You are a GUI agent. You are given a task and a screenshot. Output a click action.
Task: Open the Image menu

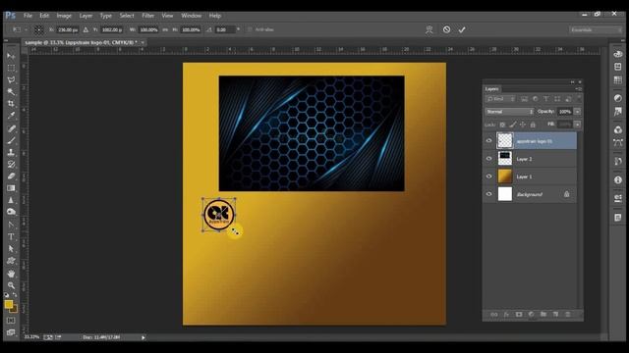point(64,16)
